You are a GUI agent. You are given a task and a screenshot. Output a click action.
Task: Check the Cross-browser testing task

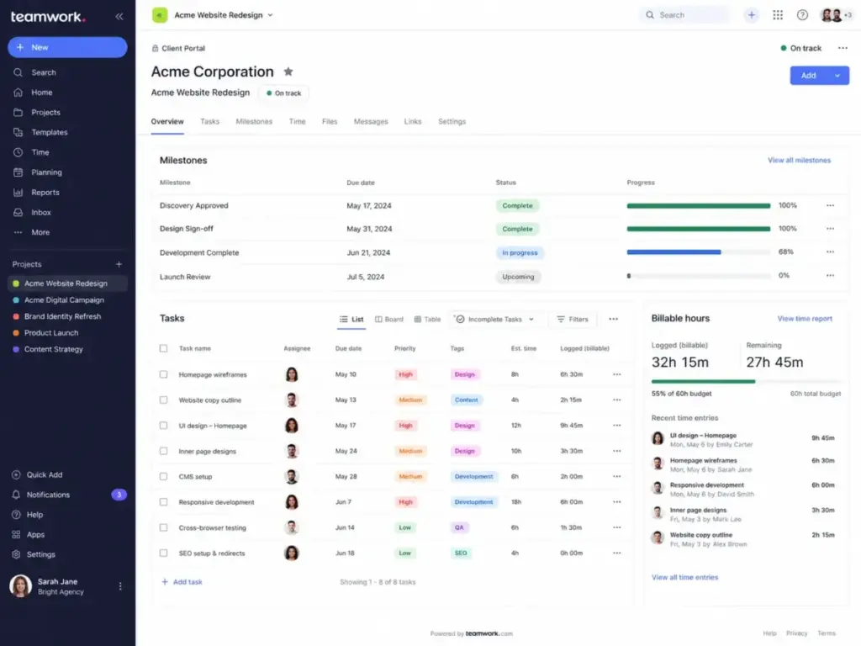click(164, 527)
